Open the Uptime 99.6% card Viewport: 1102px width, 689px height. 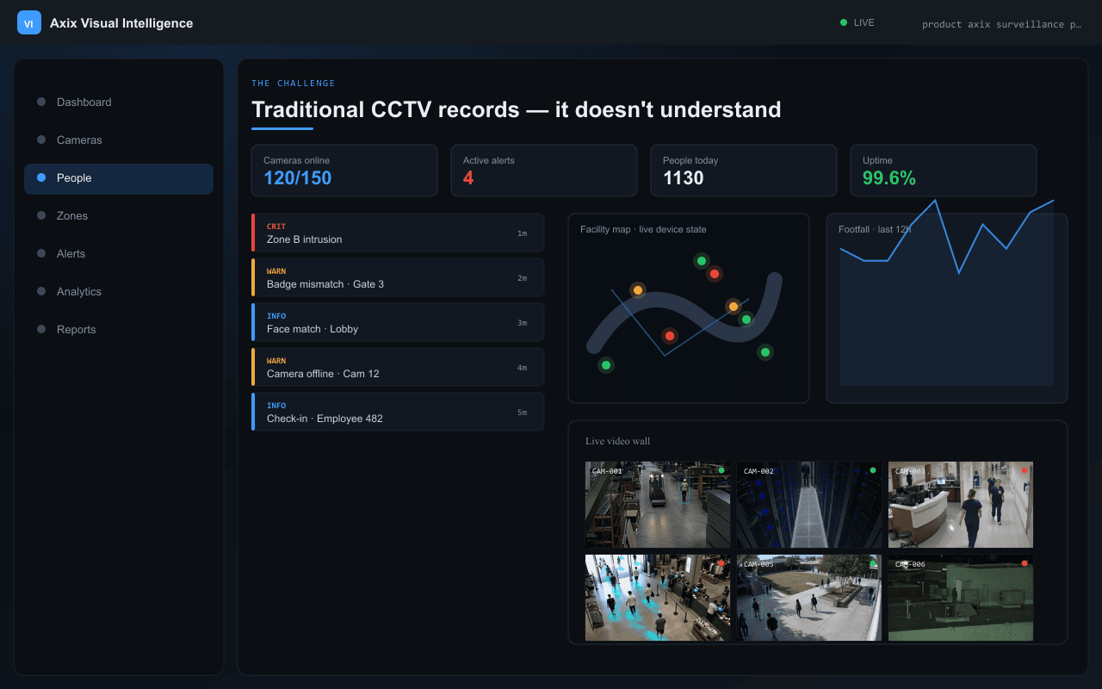tap(944, 171)
